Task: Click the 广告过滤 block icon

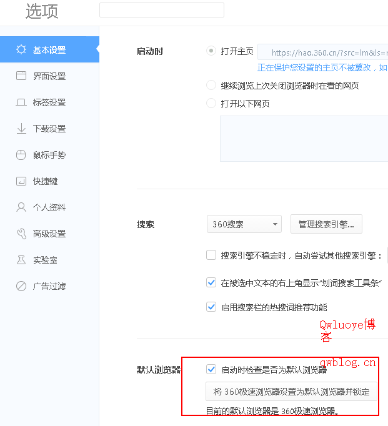Action: pyautogui.click(x=21, y=286)
